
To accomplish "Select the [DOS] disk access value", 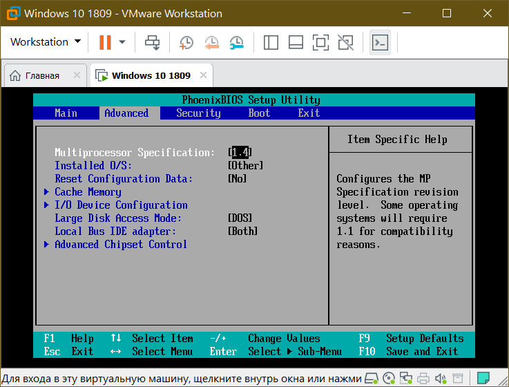I will pyautogui.click(x=240, y=218).
